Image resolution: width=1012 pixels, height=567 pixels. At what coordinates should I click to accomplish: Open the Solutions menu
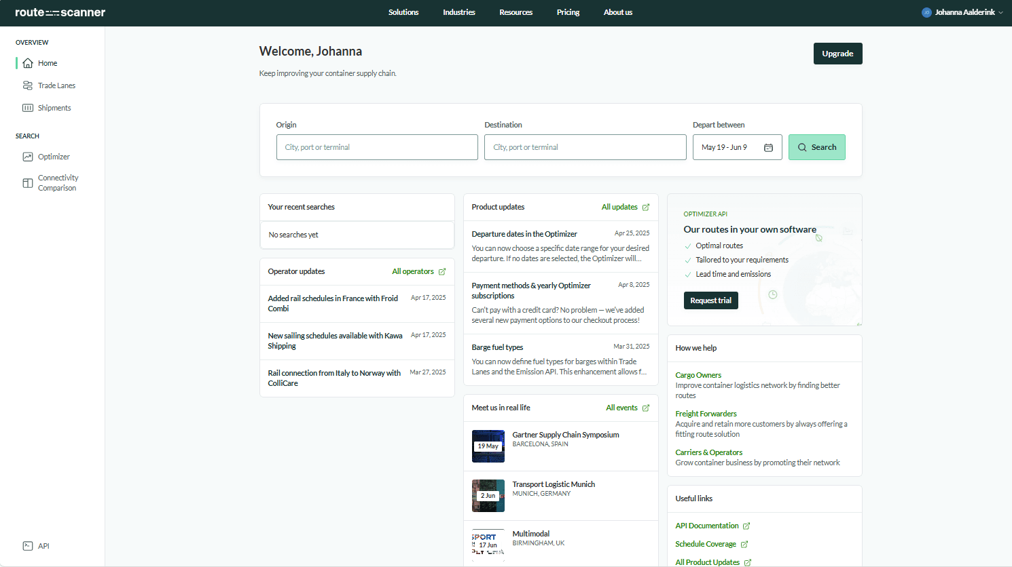click(403, 12)
